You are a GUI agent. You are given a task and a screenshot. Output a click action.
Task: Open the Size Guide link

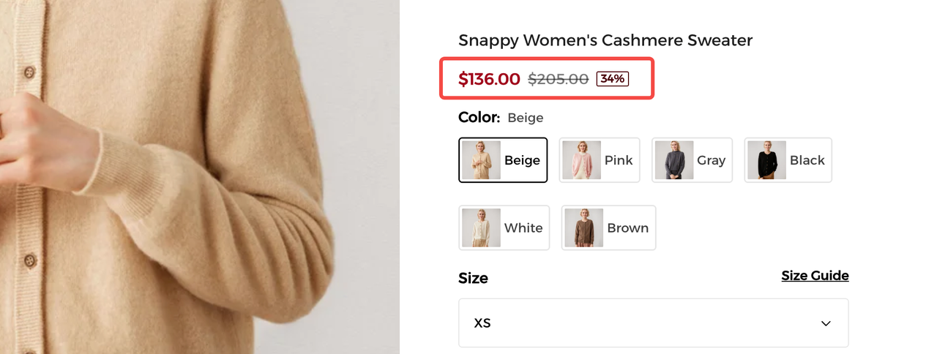pyautogui.click(x=815, y=276)
